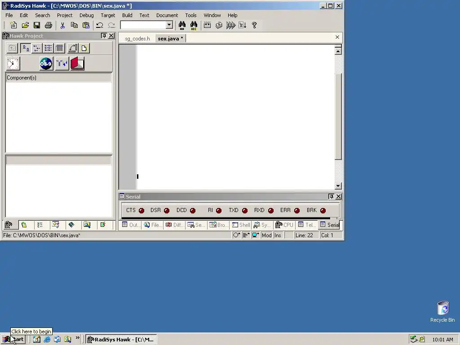Click the ERR next error toolbar icon
Image resolution: width=460 pixels, height=345 pixels.
click(230, 25)
